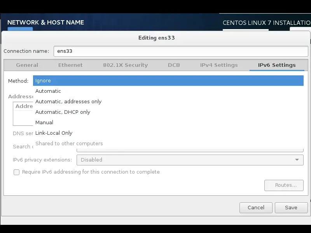Switch to the Ethernet tab
Screen dimensions: 311x233
point(70,65)
